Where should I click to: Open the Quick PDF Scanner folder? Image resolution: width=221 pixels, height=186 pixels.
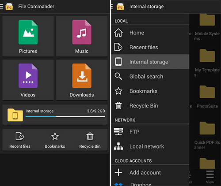207,135
